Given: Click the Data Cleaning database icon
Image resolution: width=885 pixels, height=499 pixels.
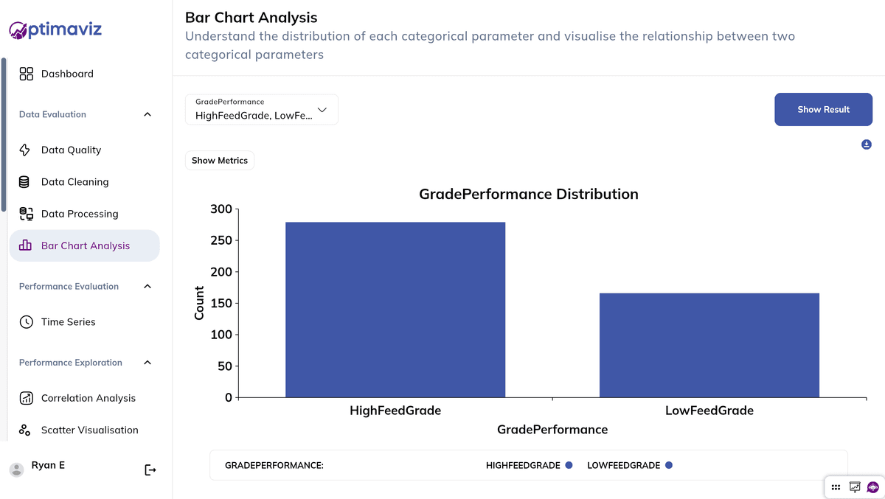Looking at the screenshot, I should pyautogui.click(x=25, y=182).
